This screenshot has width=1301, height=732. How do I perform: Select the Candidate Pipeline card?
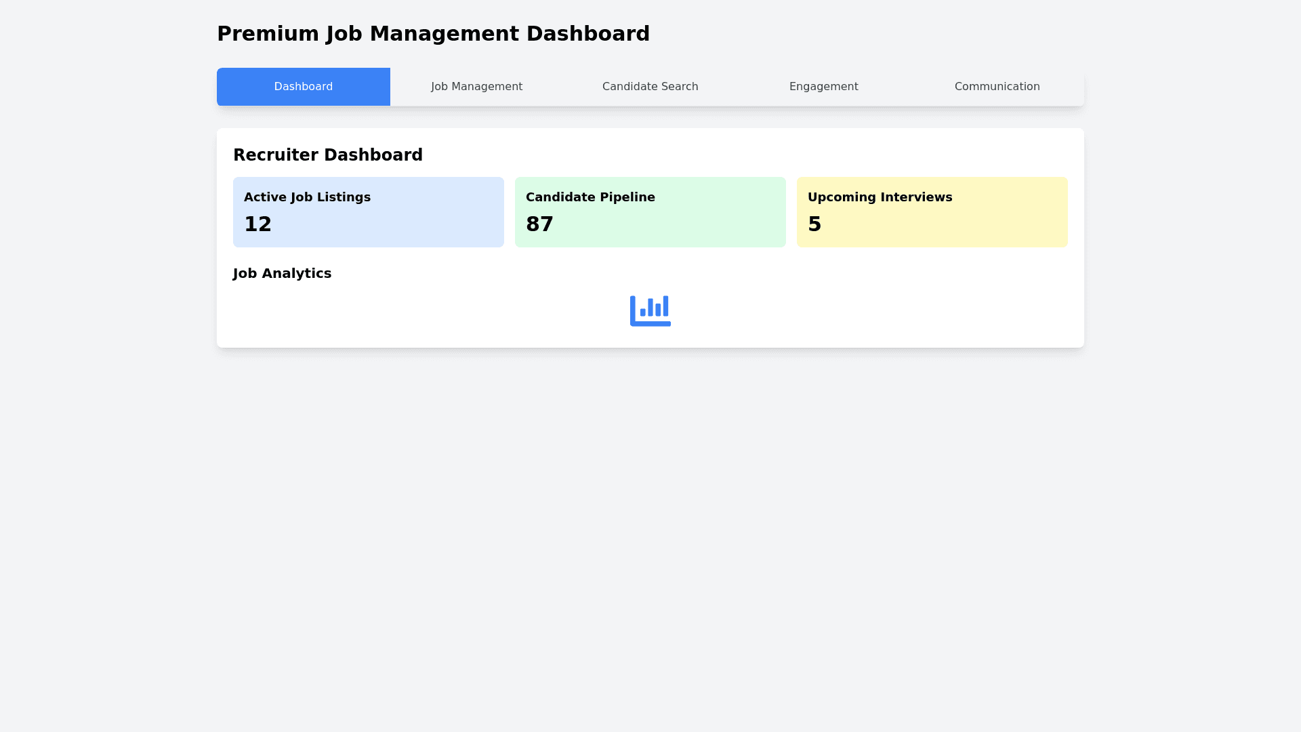tap(650, 212)
